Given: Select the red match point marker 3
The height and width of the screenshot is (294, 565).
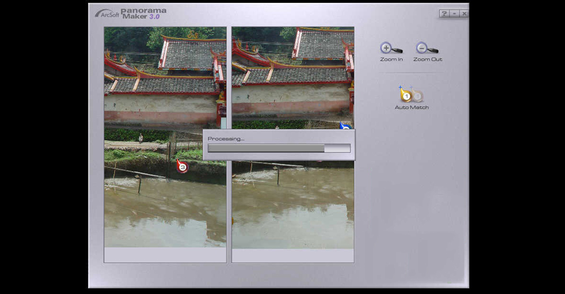Looking at the screenshot, I should point(182,166).
